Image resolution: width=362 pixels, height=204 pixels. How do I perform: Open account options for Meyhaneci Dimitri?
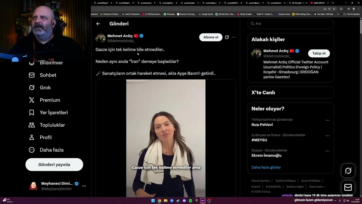point(84,186)
